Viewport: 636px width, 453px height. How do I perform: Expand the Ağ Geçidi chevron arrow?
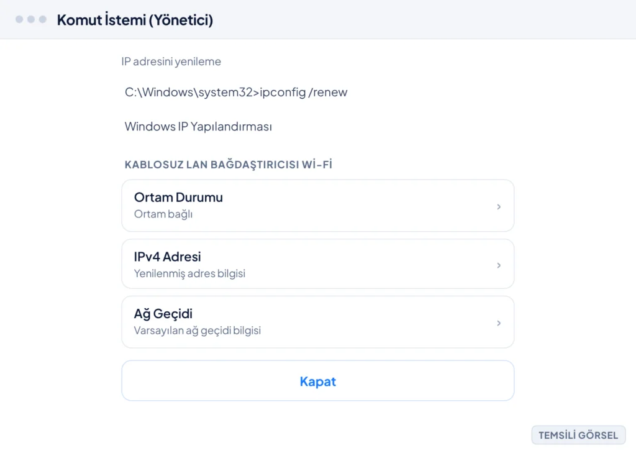499,323
